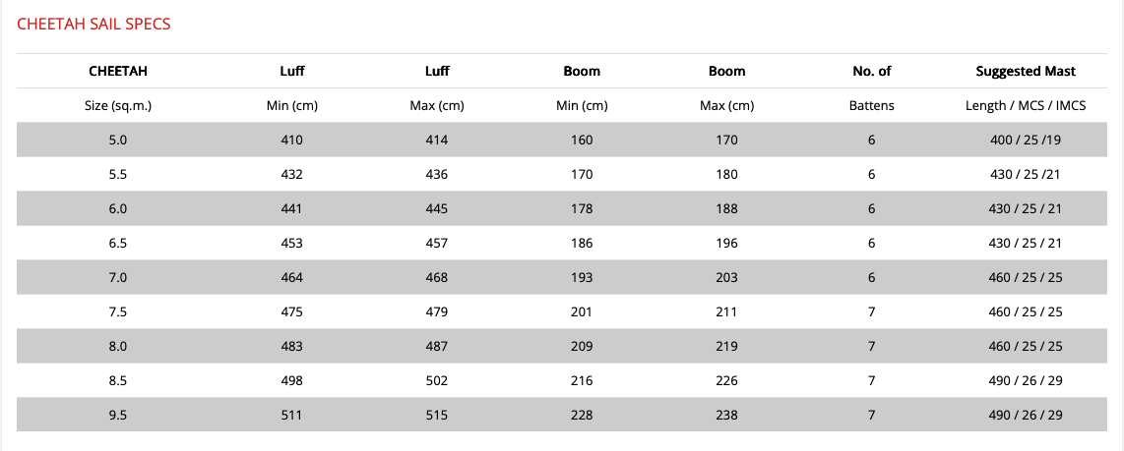The height and width of the screenshot is (451, 1124).
Task: Select luff max value 515
Action: click(436, 415)
